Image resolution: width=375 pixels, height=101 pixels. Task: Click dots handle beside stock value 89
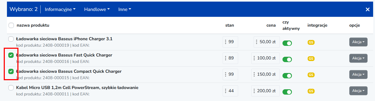click(226, 58)
